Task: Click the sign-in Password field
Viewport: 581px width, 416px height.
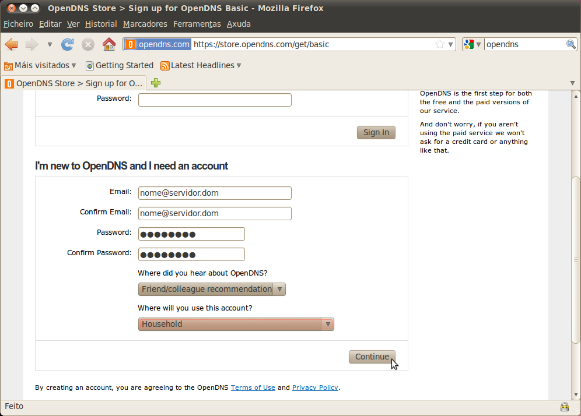Action: 215,100
